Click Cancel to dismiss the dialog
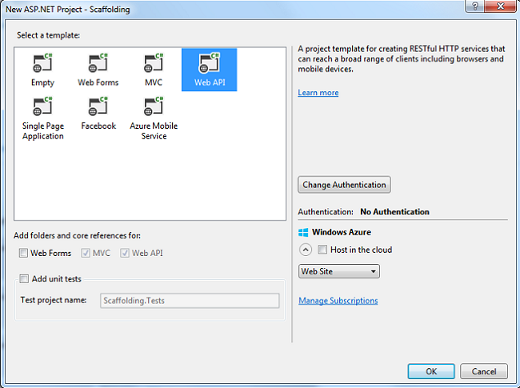The width and height of the screenshot is (520, 388). point(484,371)
